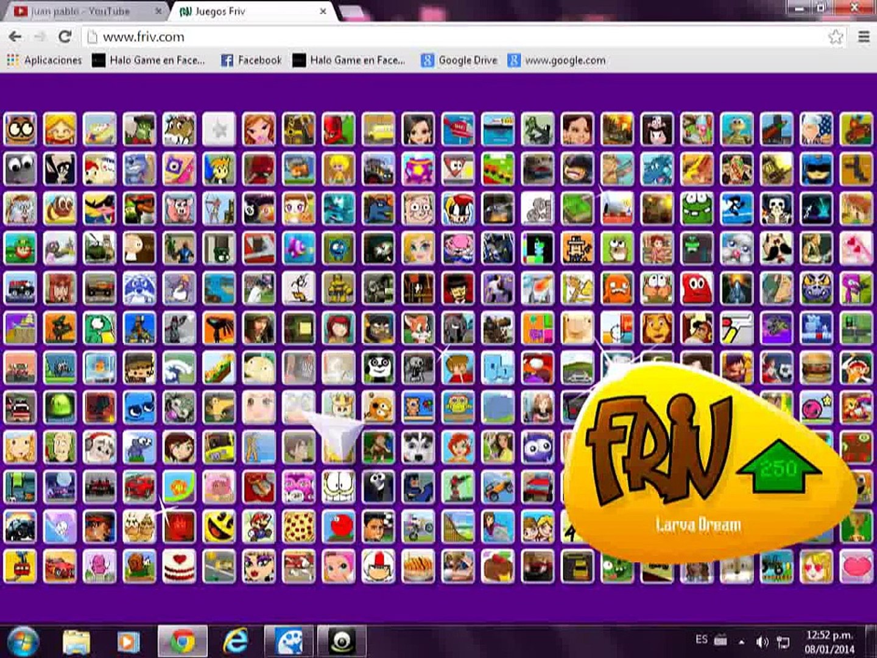Open the yellow school bus game tile

click(378, 129)
